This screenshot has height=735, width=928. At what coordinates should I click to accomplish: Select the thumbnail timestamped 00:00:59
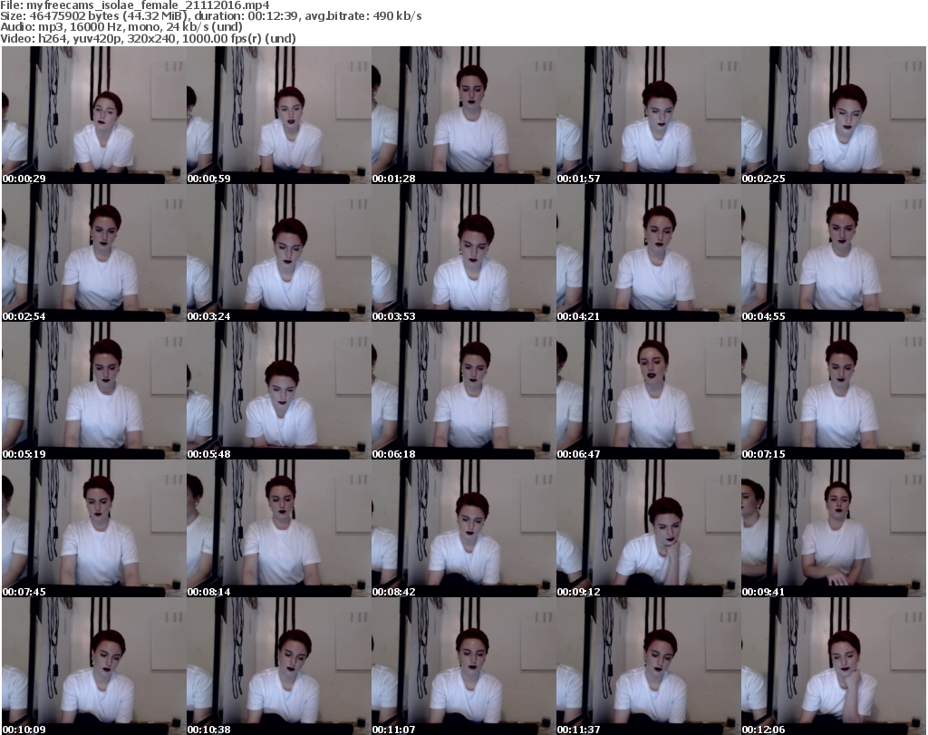tap(279, 115)
